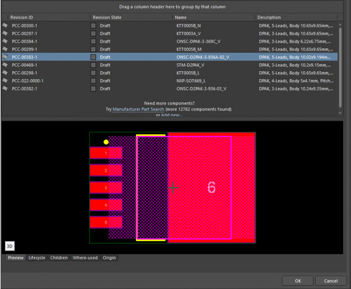351x289 pixels.
Task: Click the footprint icon beside PCC-00298-1
Action: pos(5,73)
